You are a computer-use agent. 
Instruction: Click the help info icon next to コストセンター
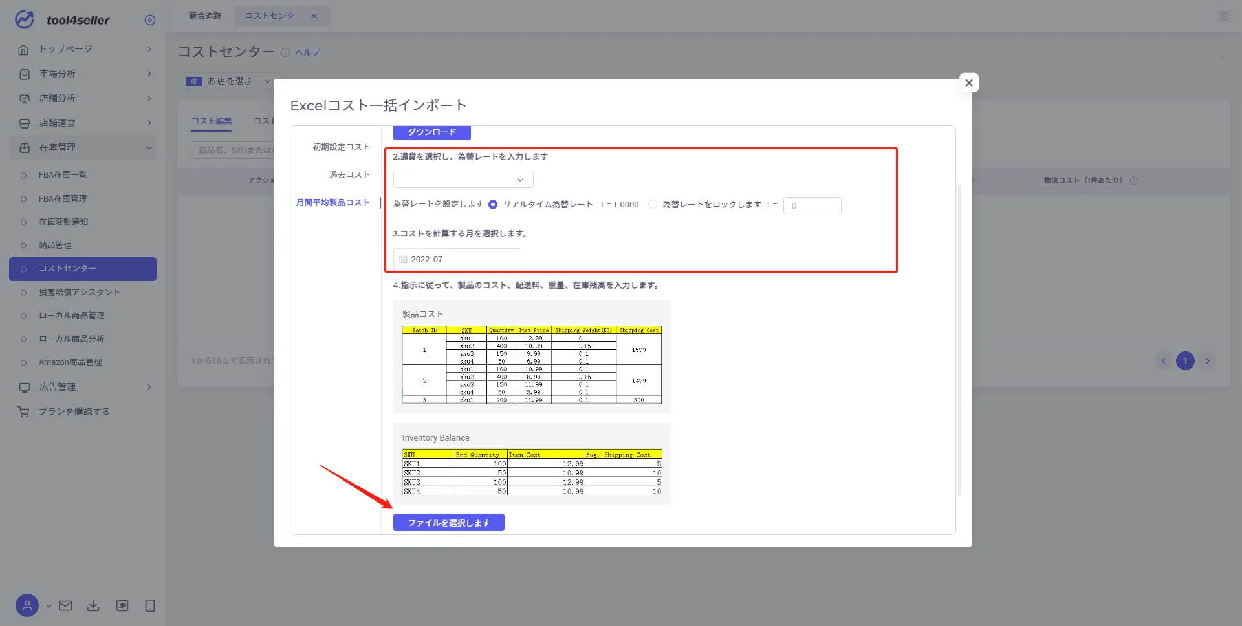(285, 52)
